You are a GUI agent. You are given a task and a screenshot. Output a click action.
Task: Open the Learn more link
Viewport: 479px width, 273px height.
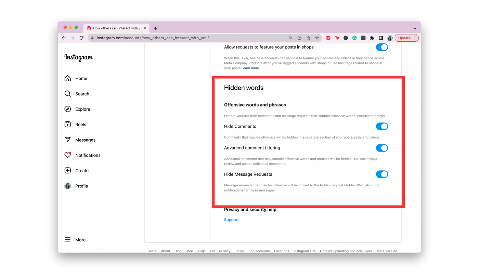pyautogui.click(x=250, y=68)
